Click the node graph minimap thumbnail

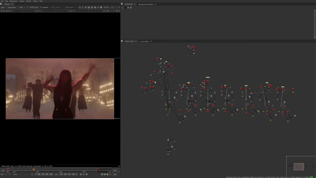click(299, 166)
